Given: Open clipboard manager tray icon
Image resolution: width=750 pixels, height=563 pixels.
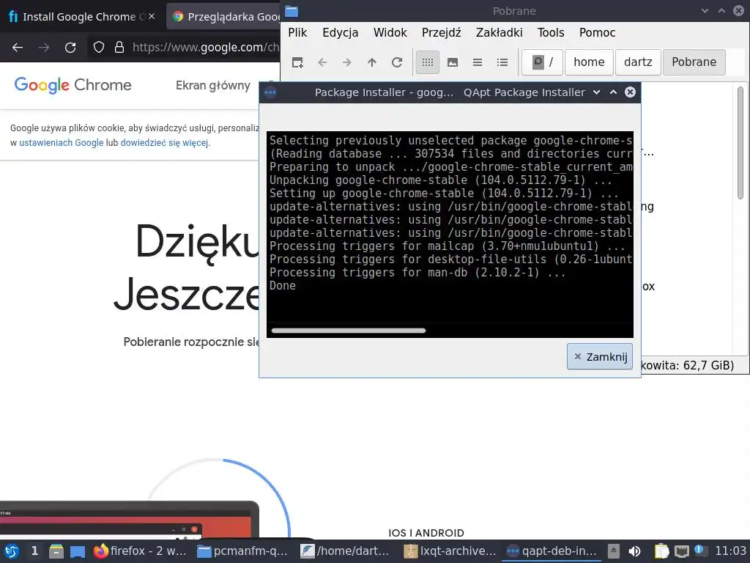Looking at the screenshot, I should pos(661,551).
